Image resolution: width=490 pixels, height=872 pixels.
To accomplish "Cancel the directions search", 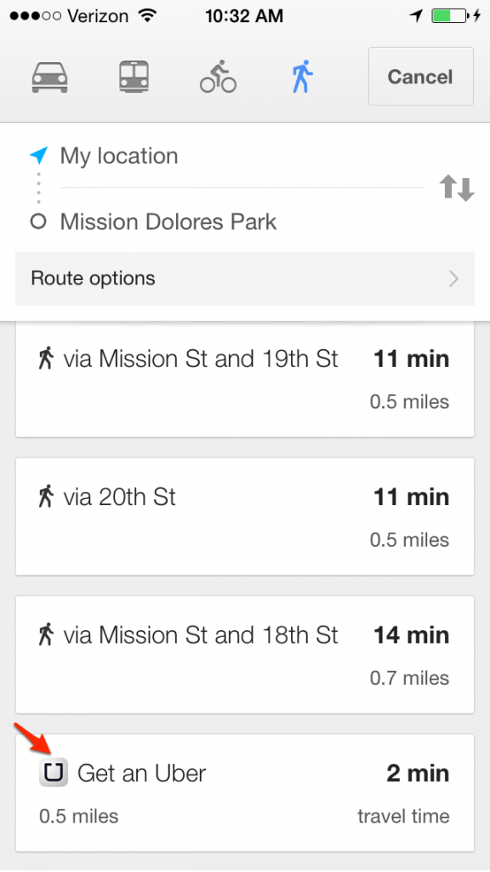I will (x=420, y=76).
